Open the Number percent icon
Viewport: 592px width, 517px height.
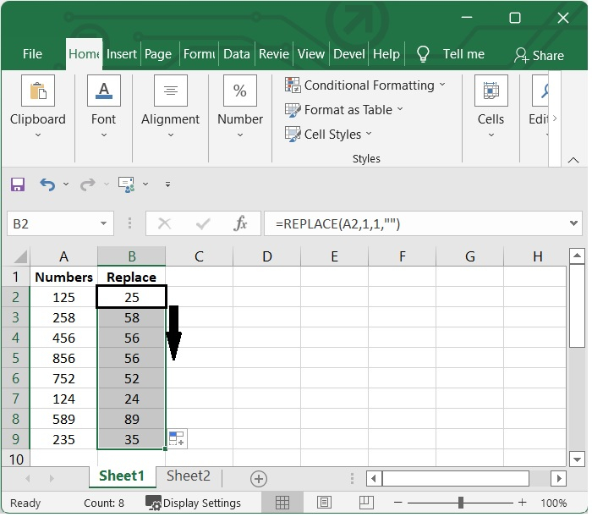[240, 91]
